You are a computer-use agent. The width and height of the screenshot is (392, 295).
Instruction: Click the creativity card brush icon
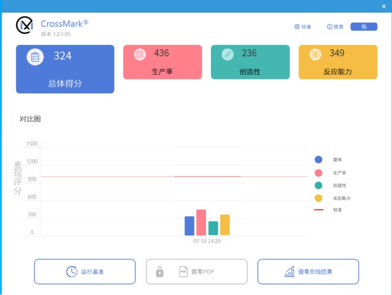(x=228, y=55)
